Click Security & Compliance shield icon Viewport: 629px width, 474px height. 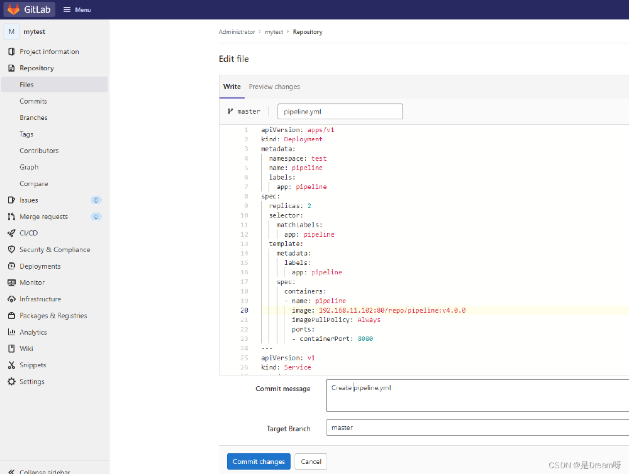(11, 249)
